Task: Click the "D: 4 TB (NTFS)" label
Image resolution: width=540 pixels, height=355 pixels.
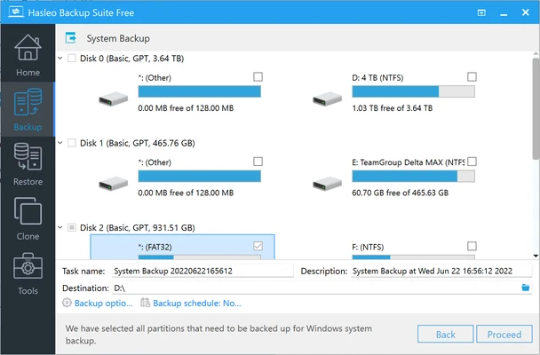Action: coord(377,78)
